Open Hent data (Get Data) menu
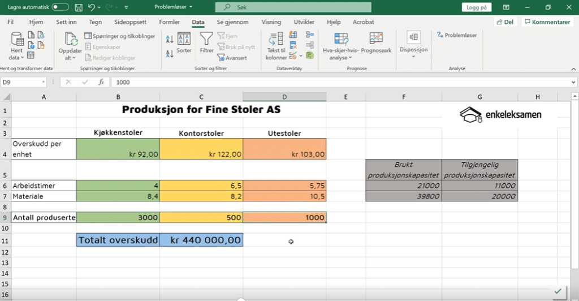The height and width of the screenshot is (301, 579). click(x=16, y=46)
